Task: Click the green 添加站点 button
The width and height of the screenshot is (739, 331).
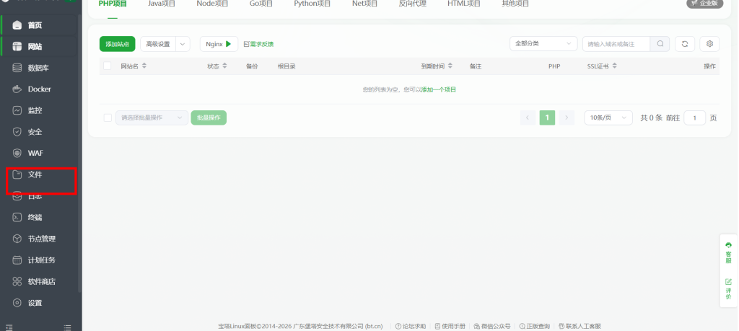Action: click(x=118, y=44)
